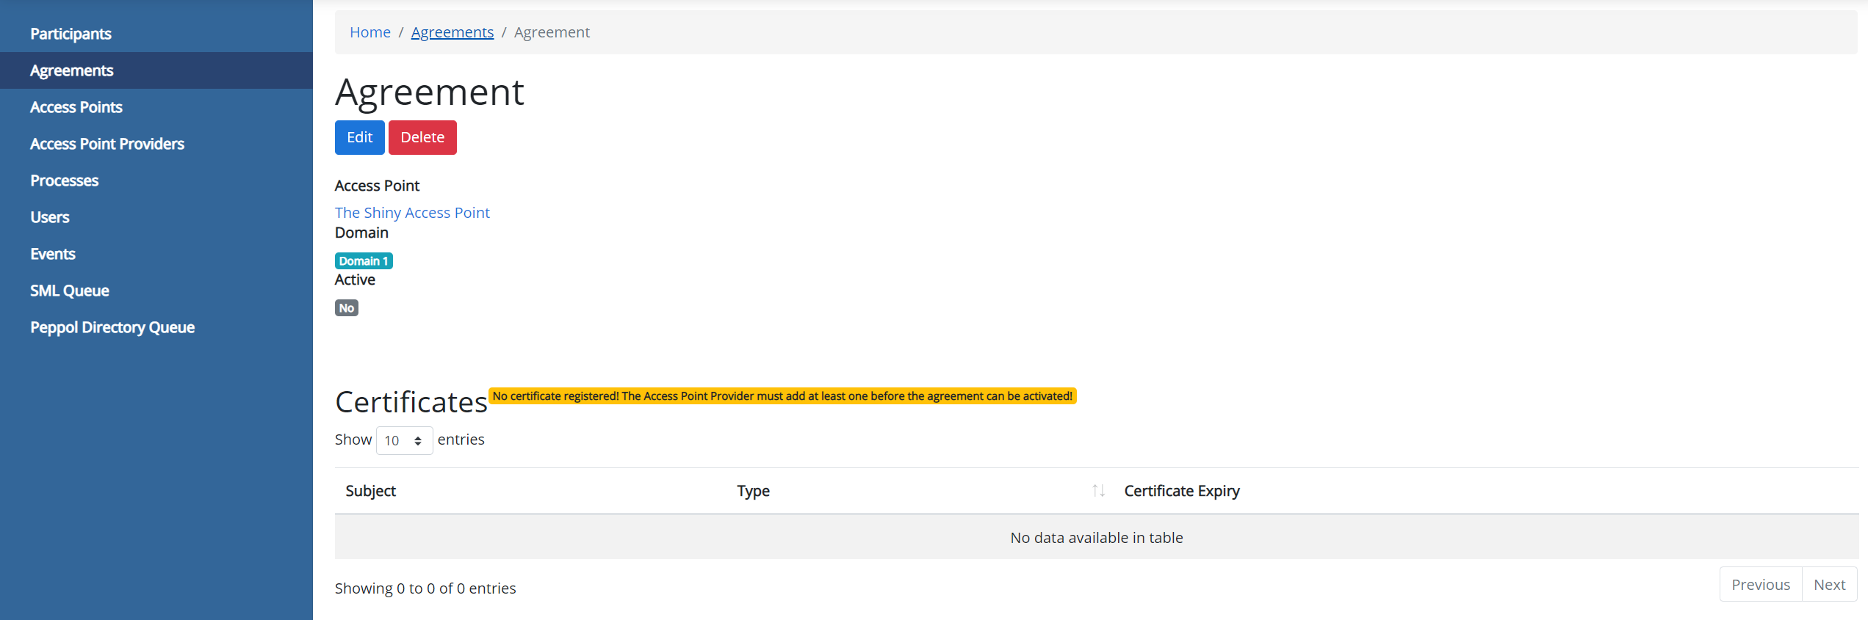Expand the Show entries dropdown
The width and height of the screenshot is (1868, 620).
(404, 440)
